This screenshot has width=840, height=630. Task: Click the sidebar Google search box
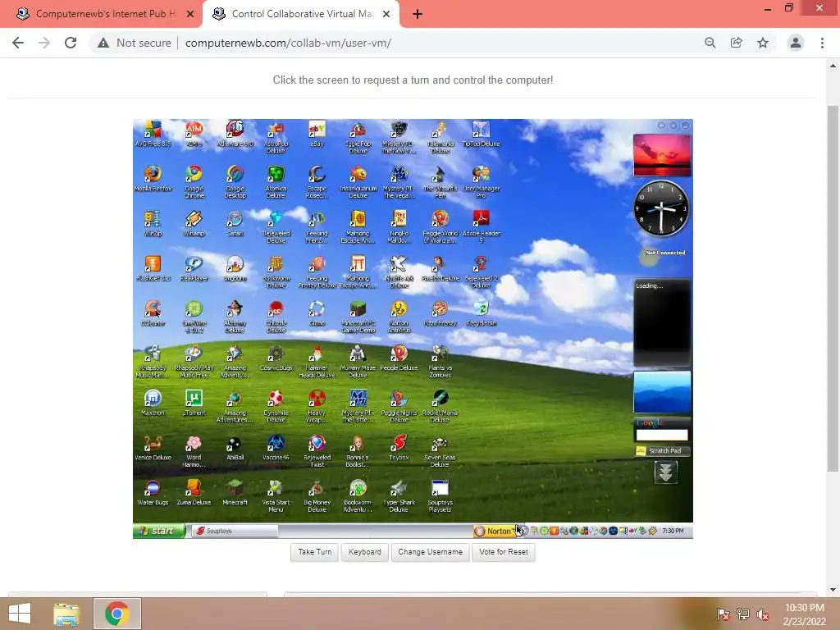click(x=662, y=435)
